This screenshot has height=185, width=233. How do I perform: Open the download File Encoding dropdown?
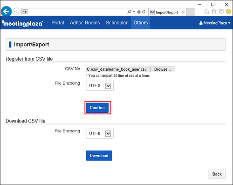(100, 134)
